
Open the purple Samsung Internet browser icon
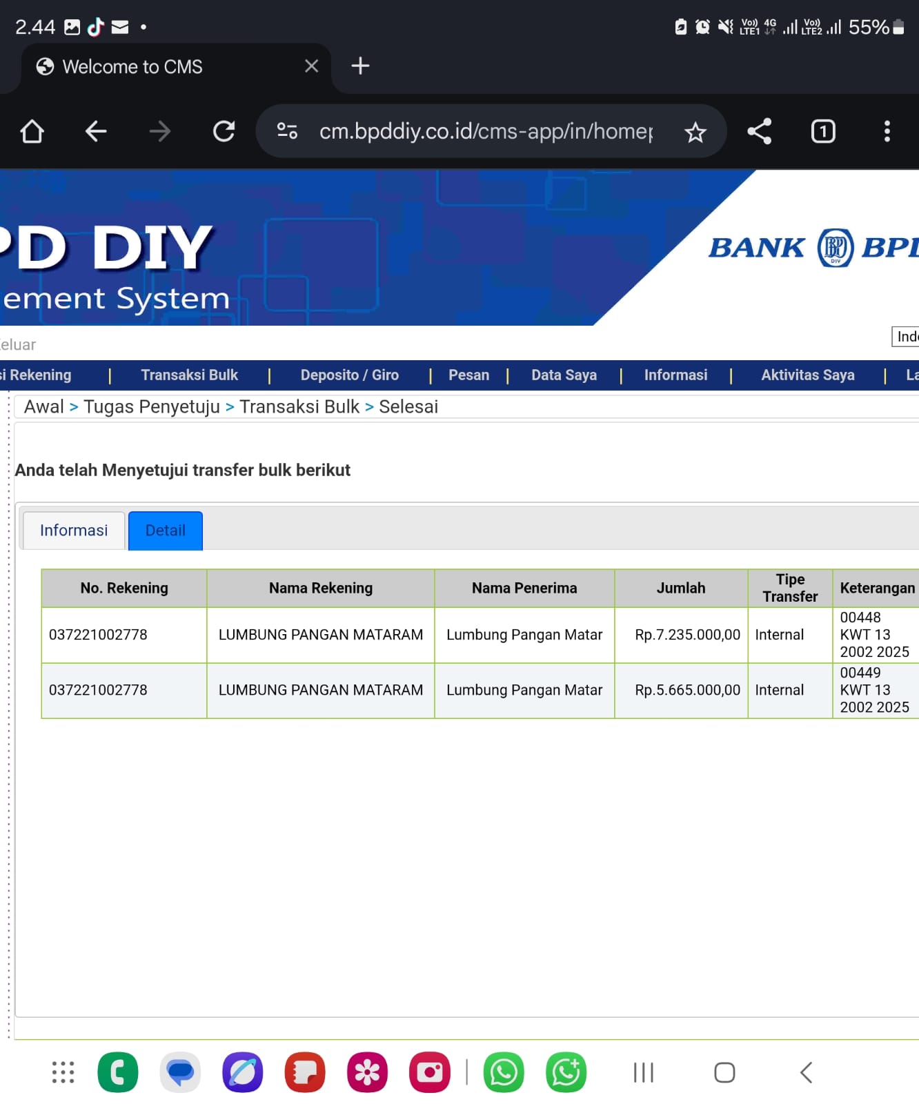click(242, 1072)
